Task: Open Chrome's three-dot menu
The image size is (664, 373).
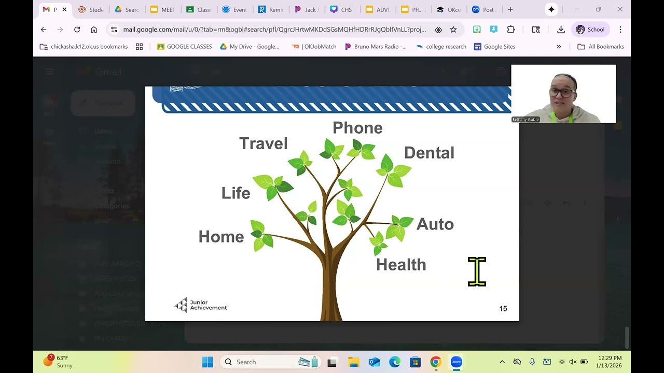Action: tap(620, 30)
